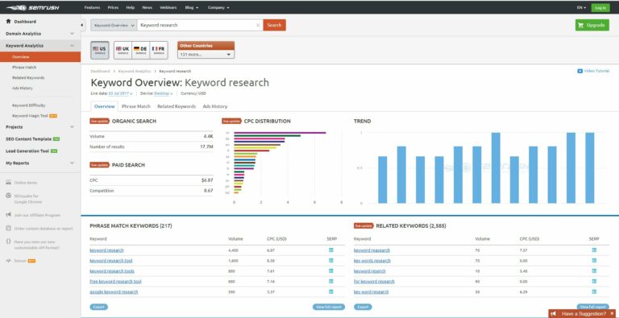This screenshot has width=619, height=318.
Task: Open the Keyword Difficulty sidebar item
Action: click(x=28, y=105)
